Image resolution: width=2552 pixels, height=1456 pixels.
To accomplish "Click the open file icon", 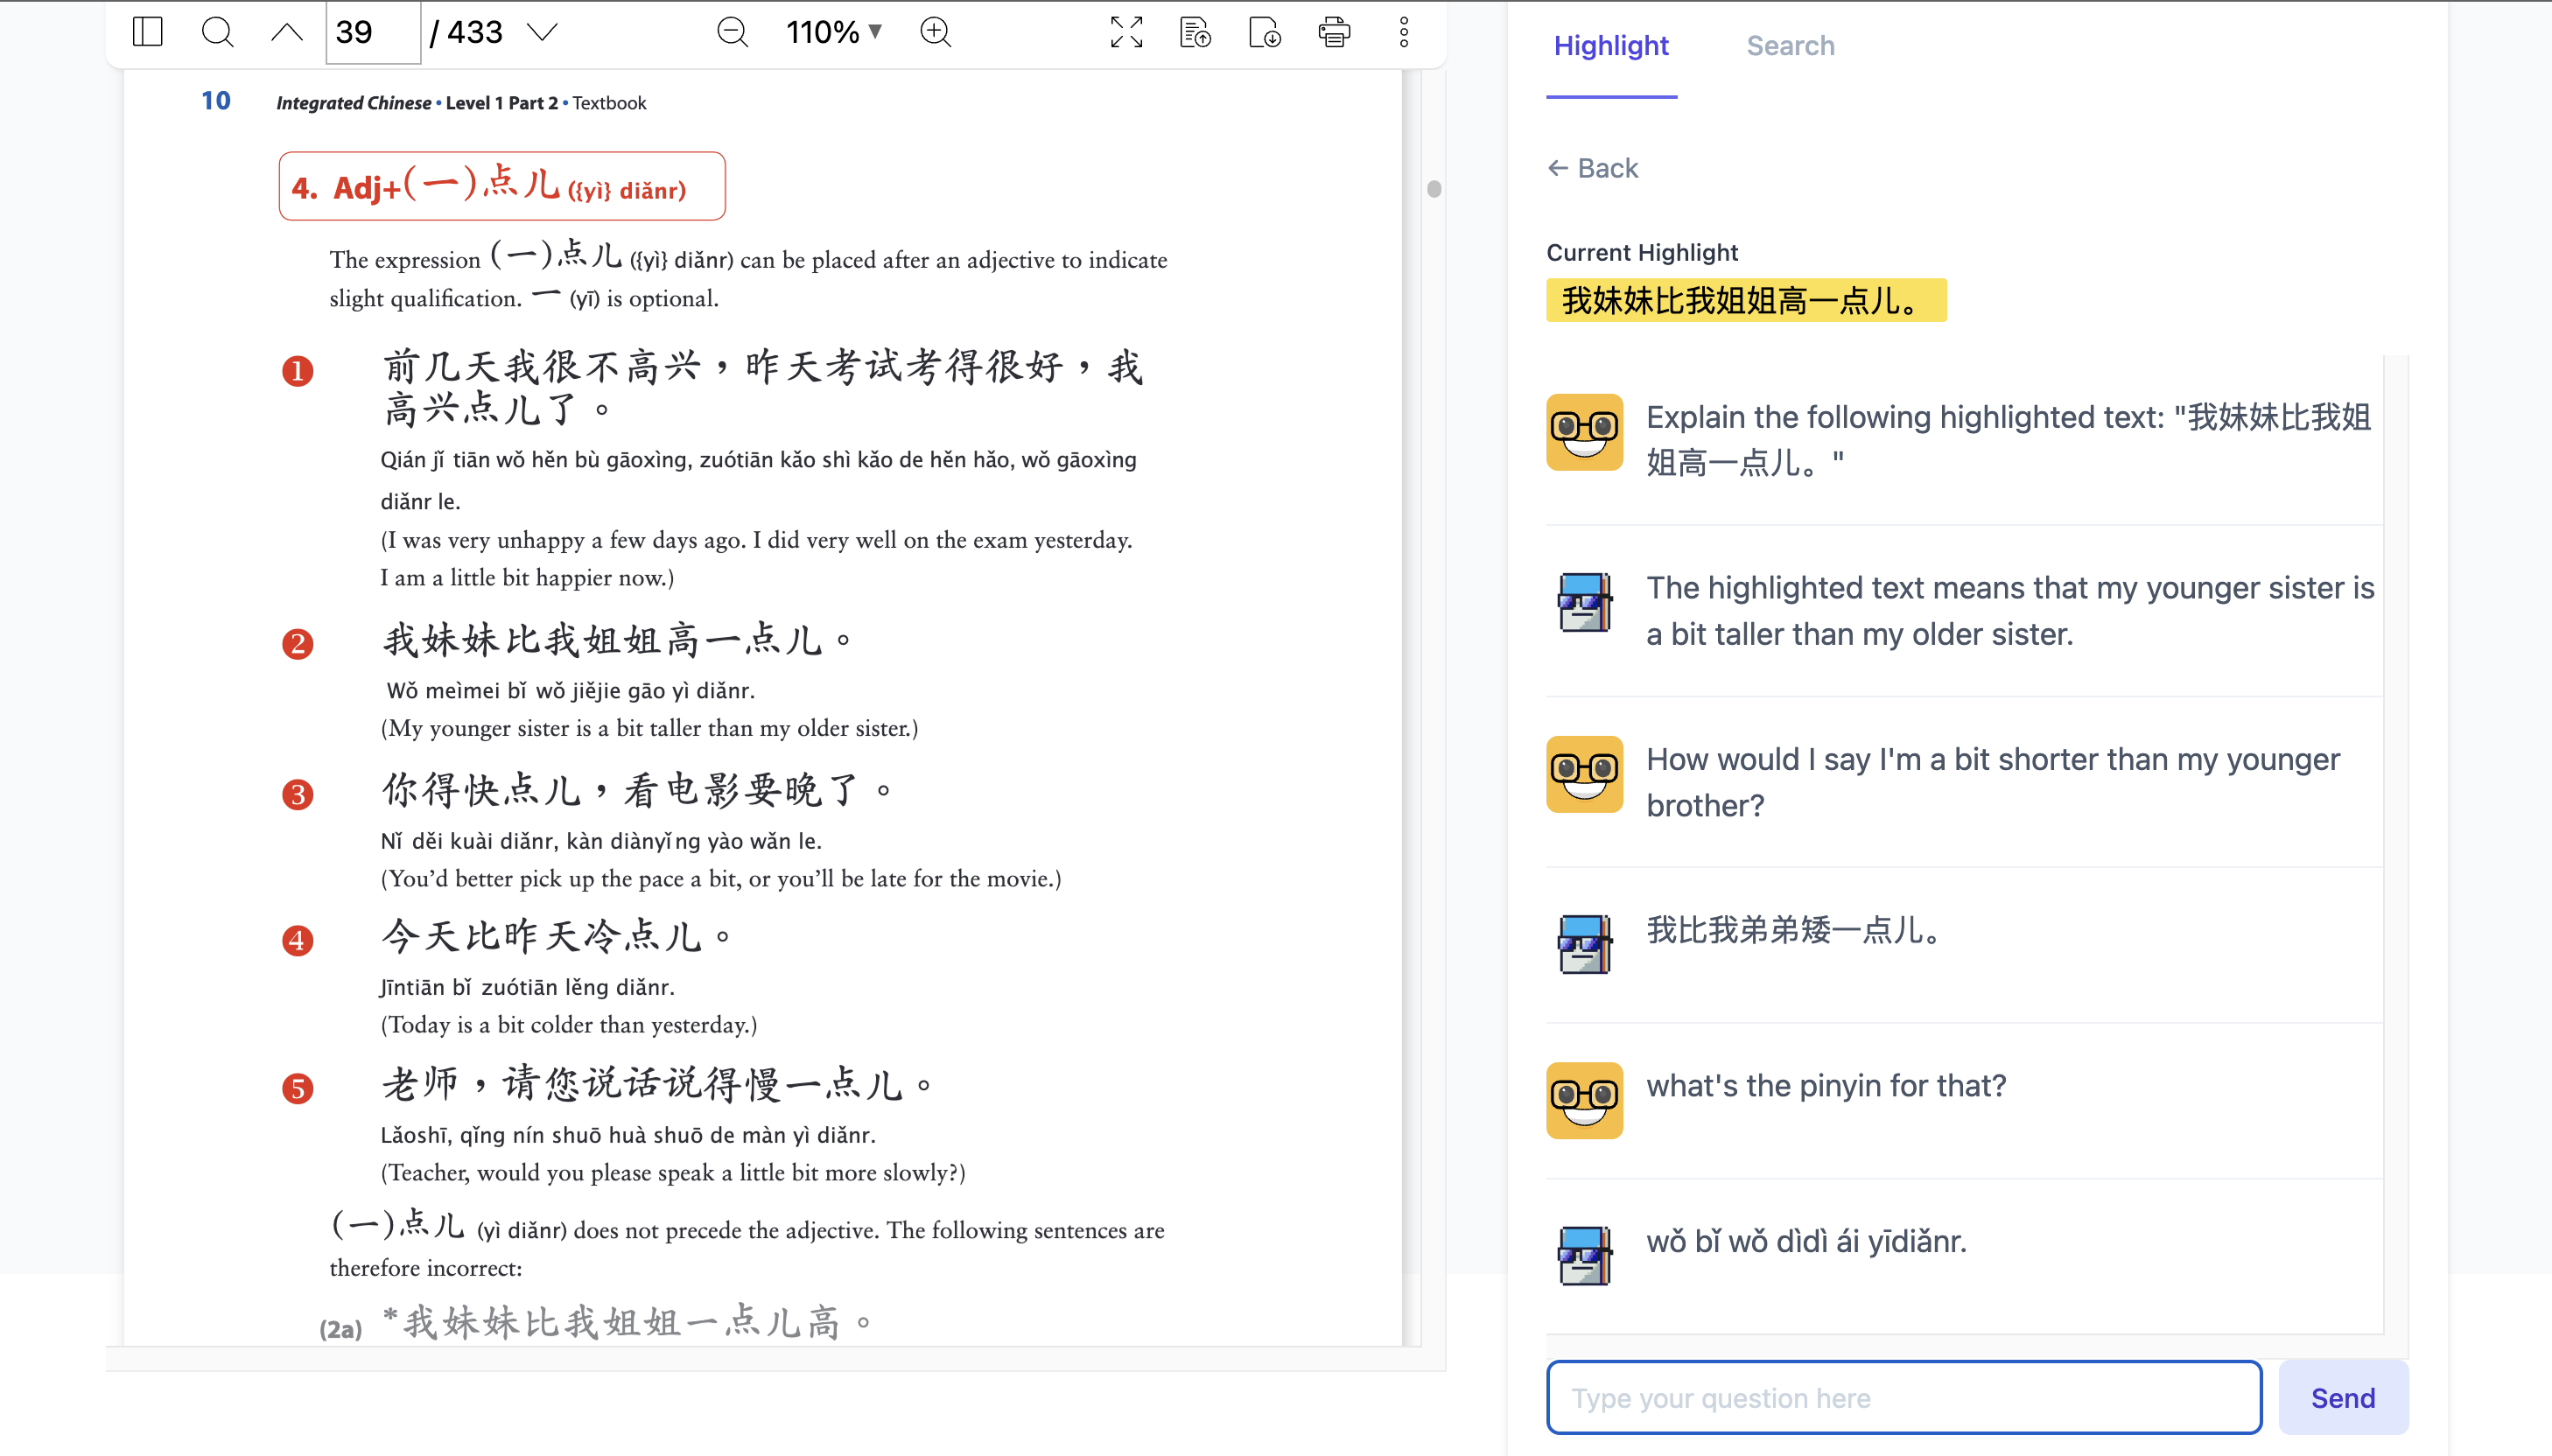I will coord(1195,32).
